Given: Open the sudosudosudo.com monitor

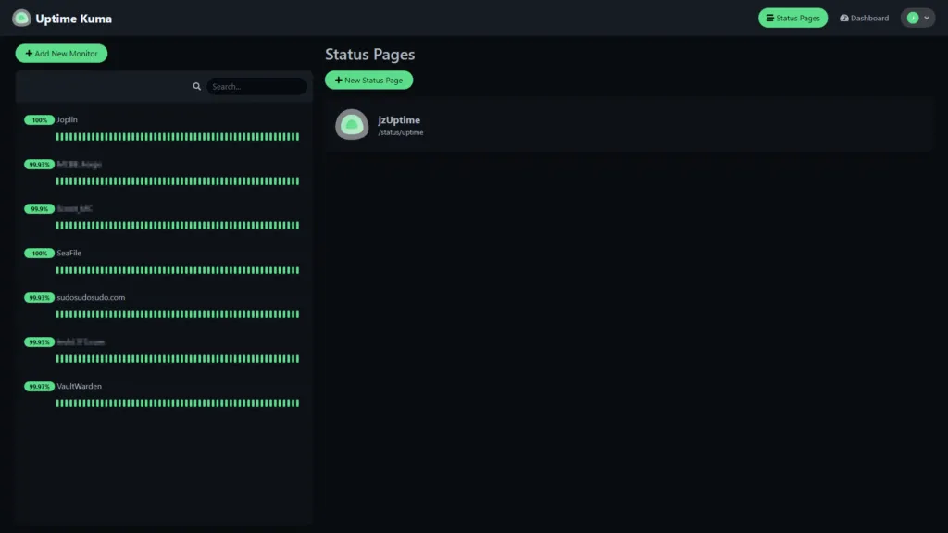Looking at the screenshot, I should coord(91,297).
